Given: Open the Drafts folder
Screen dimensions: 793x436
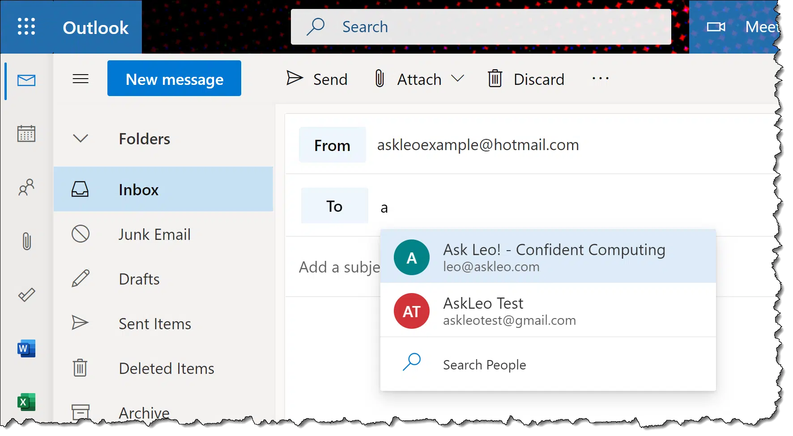Looking at the screenshot, I should click(x=163, y=279).
